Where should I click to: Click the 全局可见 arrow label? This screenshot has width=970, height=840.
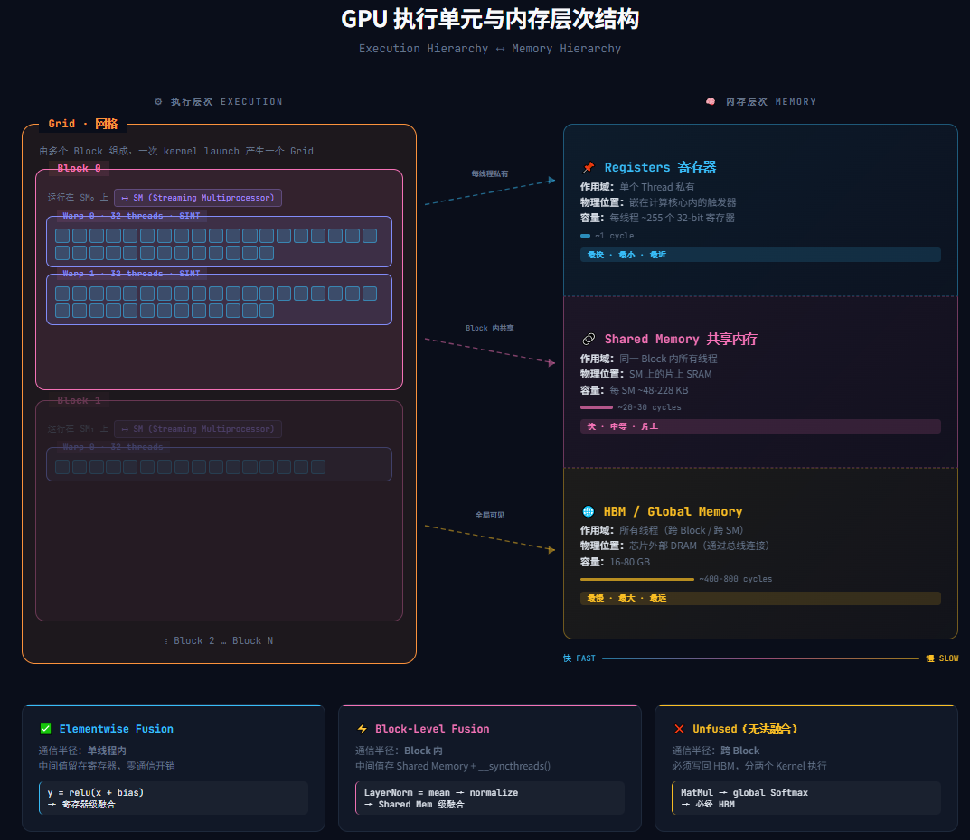pyautogui.click(x=490, y=515)
